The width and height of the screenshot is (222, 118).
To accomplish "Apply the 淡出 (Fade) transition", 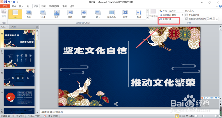I will [x=43, y=14].
